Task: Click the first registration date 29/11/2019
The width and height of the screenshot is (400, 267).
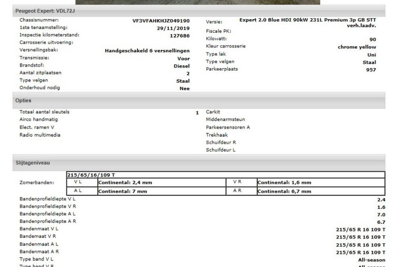Action: click(173, 28)
